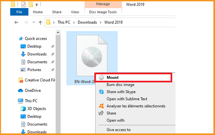Select the EN-Word disc image file thumbnail
The height and width of the screenshot is (135, 215).
click(x=92, y=56)
